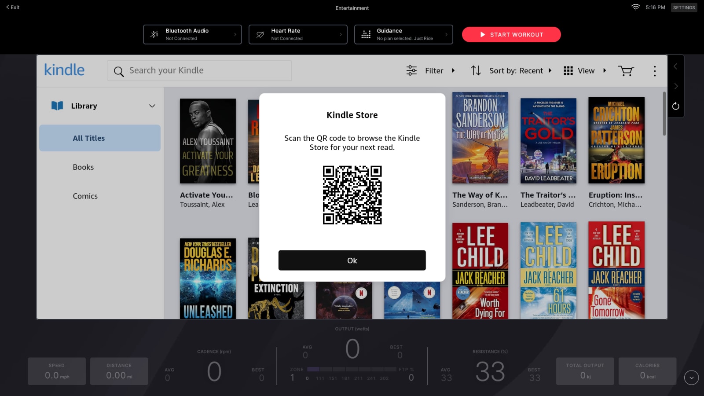Open Guidance plan selector
Viewport: 704px width, 396px height.
[403, 34]
